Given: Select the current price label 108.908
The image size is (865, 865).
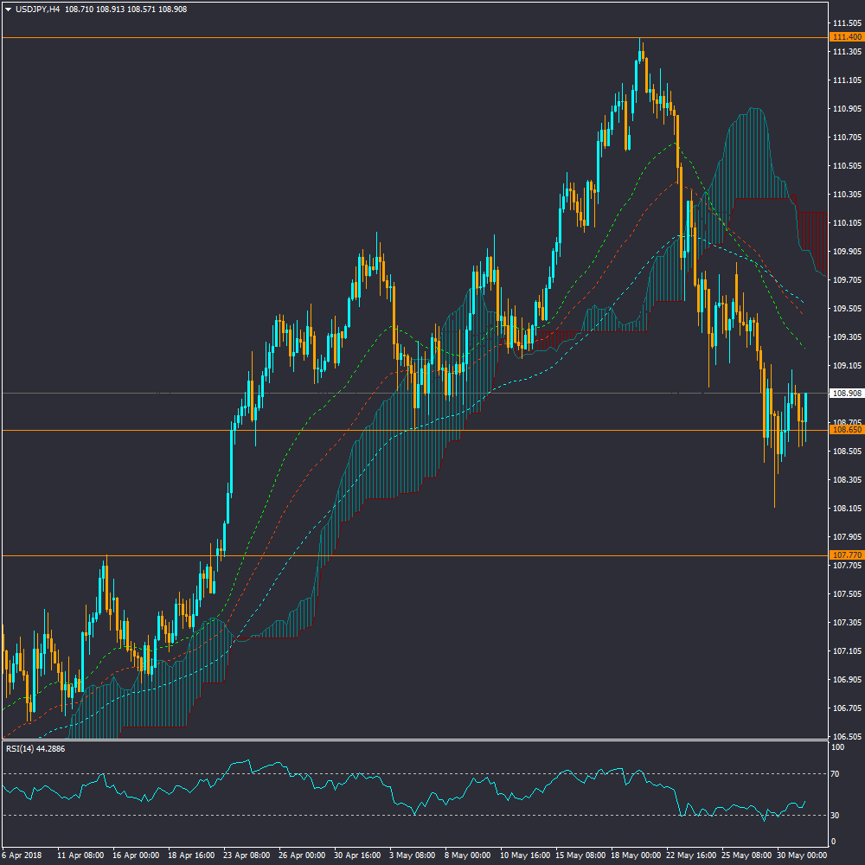Looking at the screenshot, I should 845,393.
